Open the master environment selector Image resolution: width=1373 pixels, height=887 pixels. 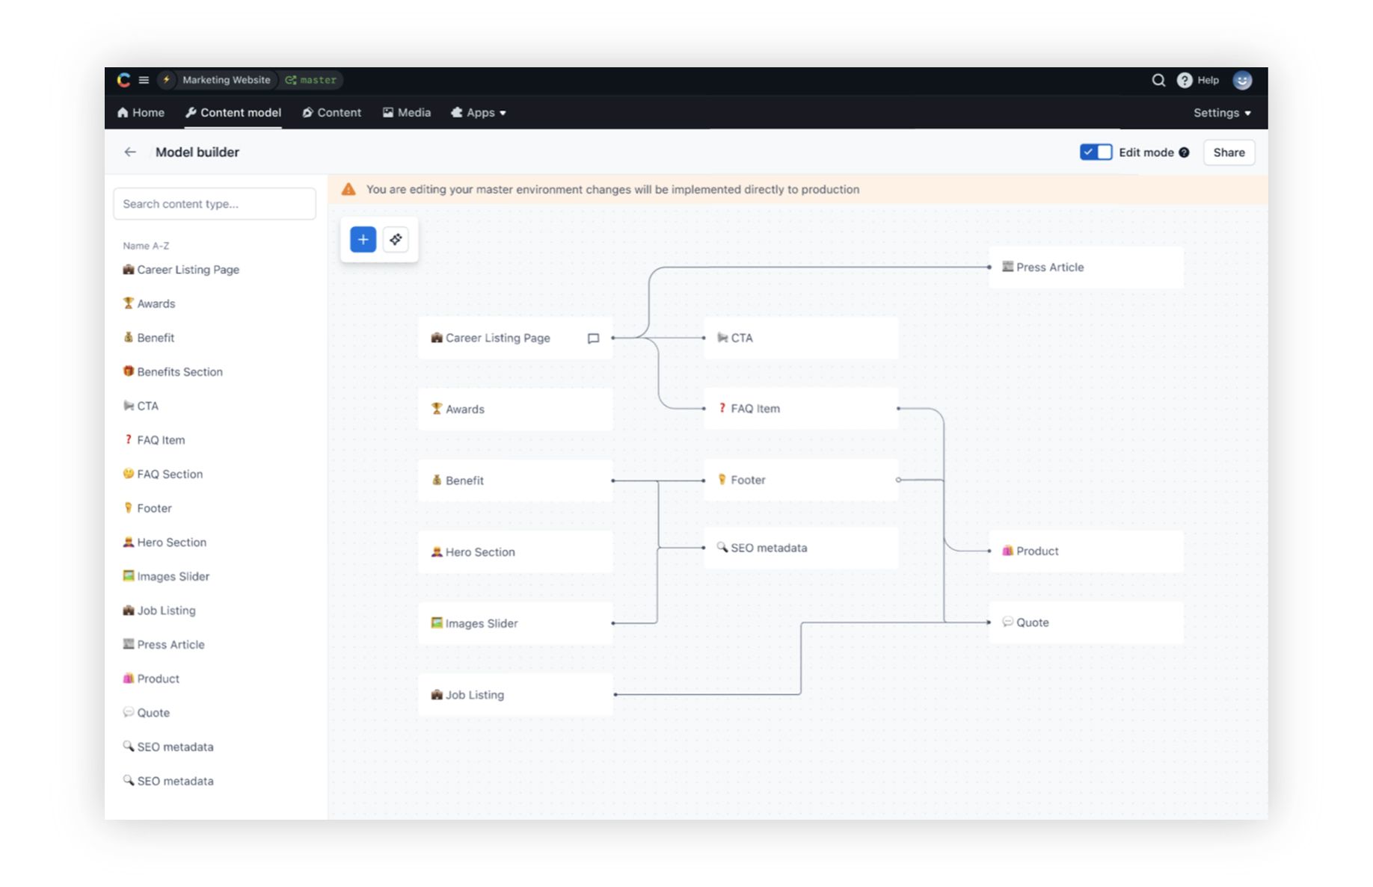tap(311, 80)
